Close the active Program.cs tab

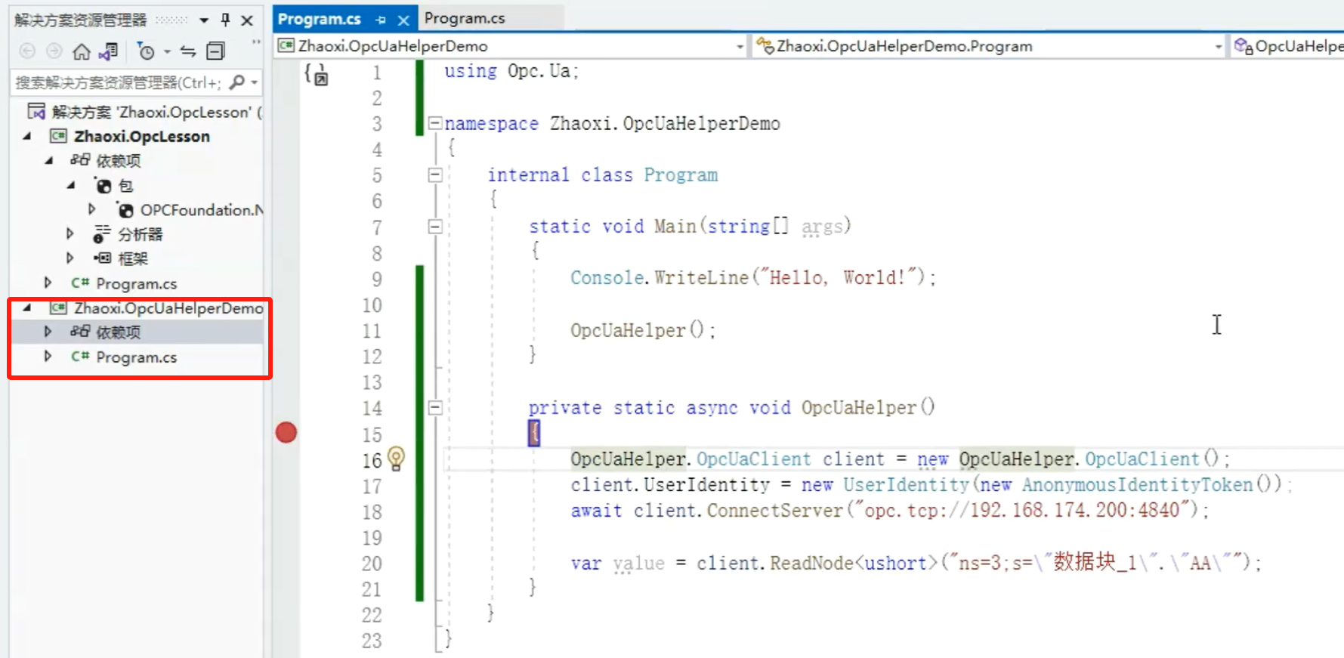403,20
